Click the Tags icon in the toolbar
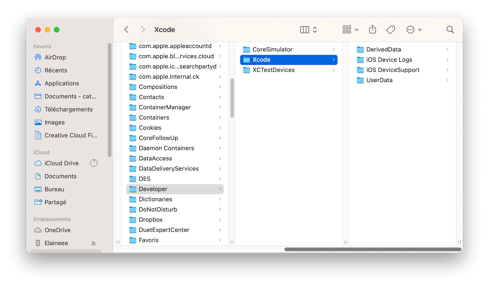The image size is (489, 287). (390, 29)
